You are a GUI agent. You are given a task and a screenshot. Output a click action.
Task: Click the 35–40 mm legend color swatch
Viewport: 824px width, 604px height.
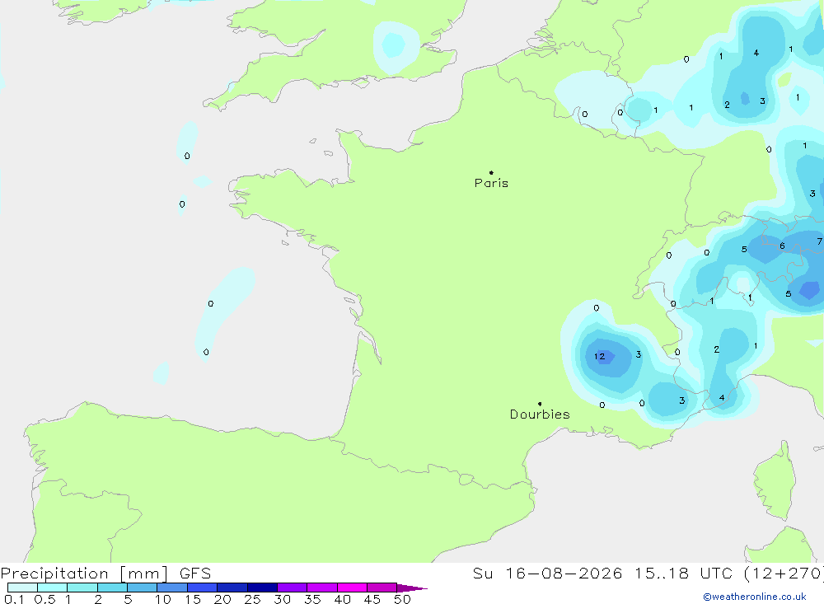pyautogui.click(x=321, y=588)
